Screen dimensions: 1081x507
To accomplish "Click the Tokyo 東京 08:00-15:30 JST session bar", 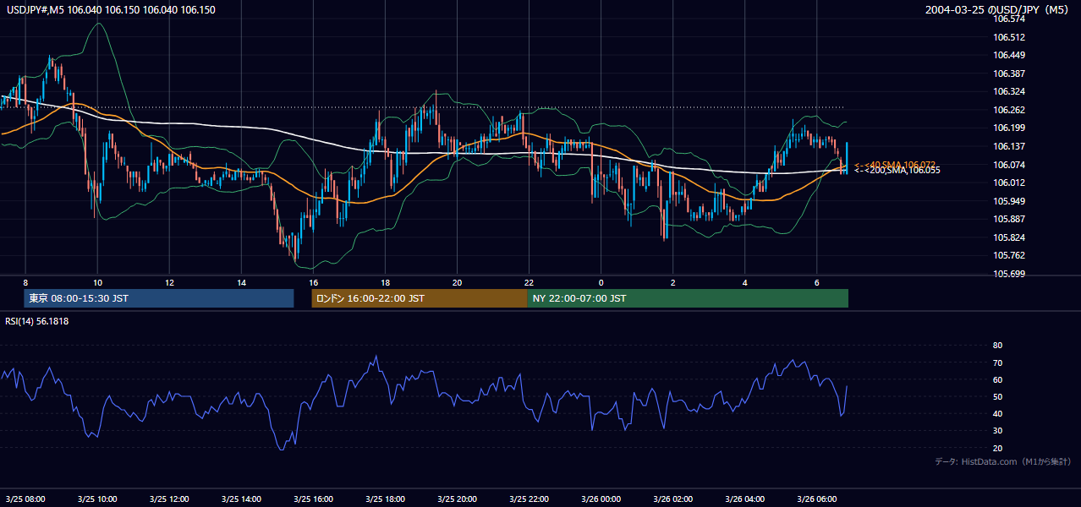I will coord(159,298).
